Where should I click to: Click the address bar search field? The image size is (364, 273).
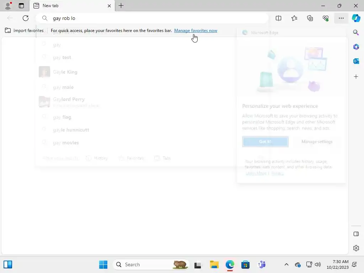coord(152,18)
